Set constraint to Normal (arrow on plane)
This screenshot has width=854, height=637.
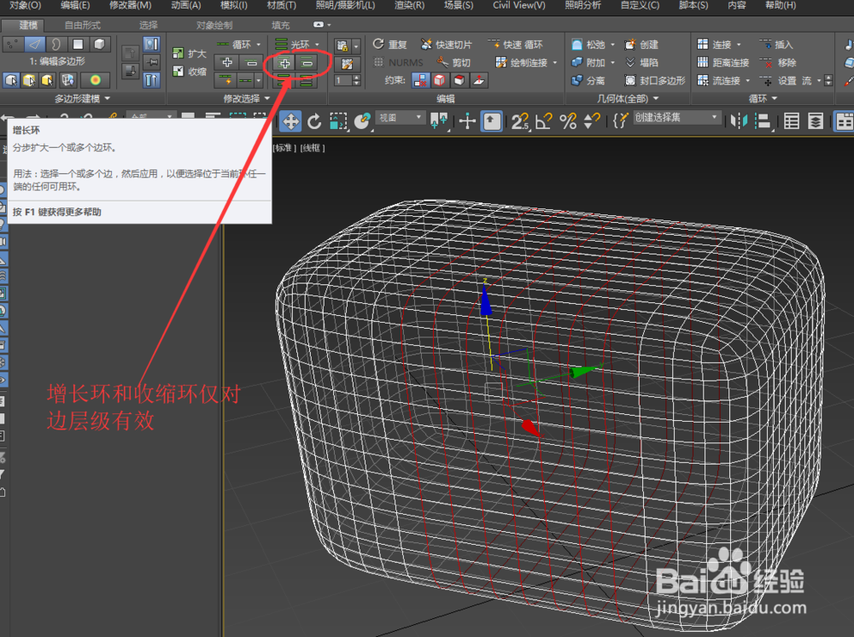(x=479, y=80)
